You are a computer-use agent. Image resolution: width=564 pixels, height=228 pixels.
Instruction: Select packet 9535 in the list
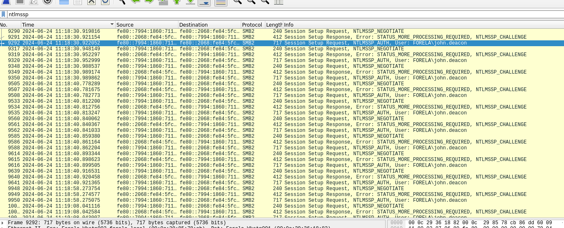(x=282, y=113)
